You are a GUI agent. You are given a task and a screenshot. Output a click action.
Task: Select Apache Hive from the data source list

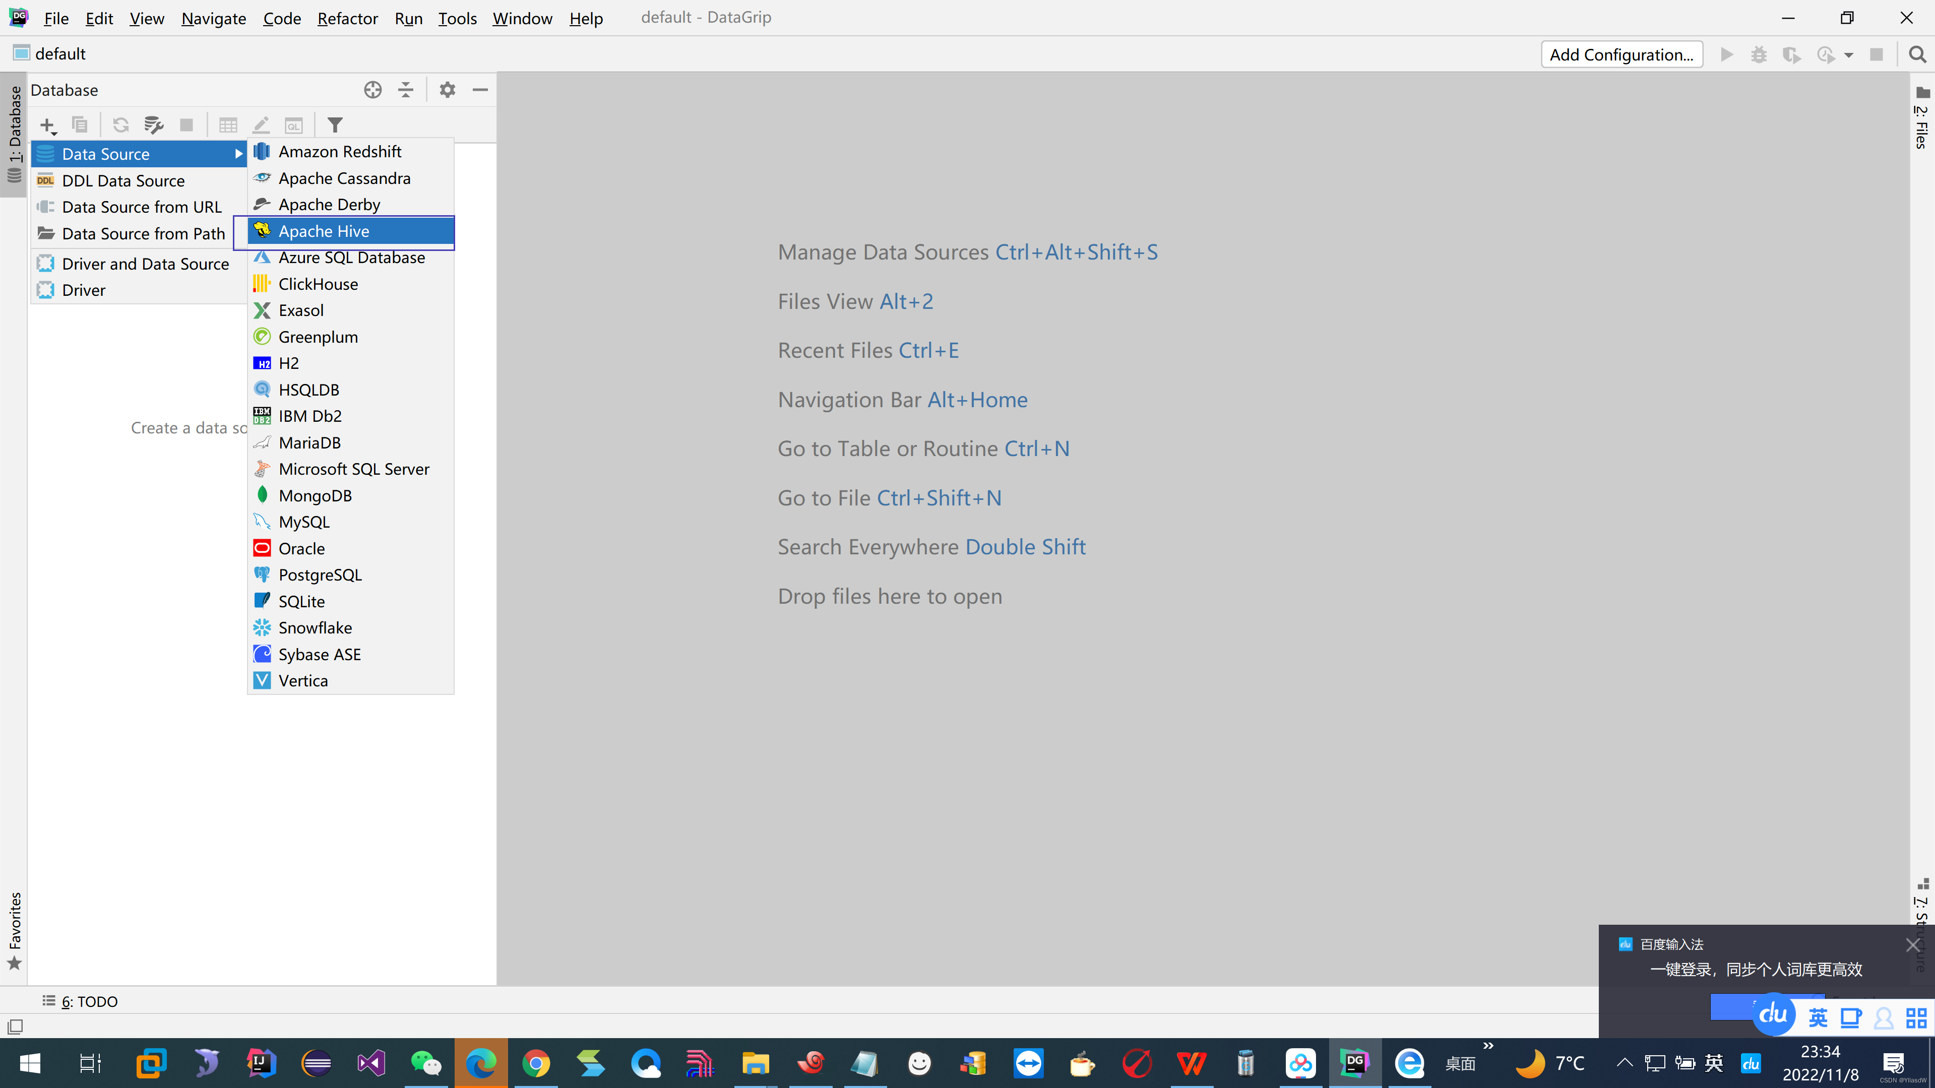(x=325, y=231)
